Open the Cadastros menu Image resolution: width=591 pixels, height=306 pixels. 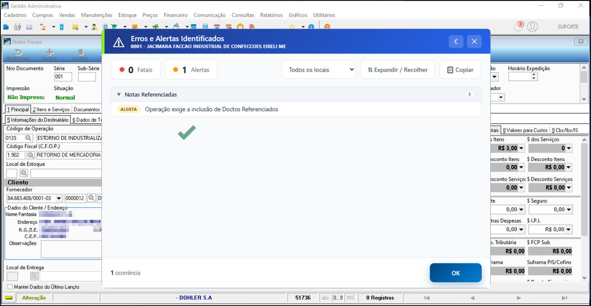15,15
